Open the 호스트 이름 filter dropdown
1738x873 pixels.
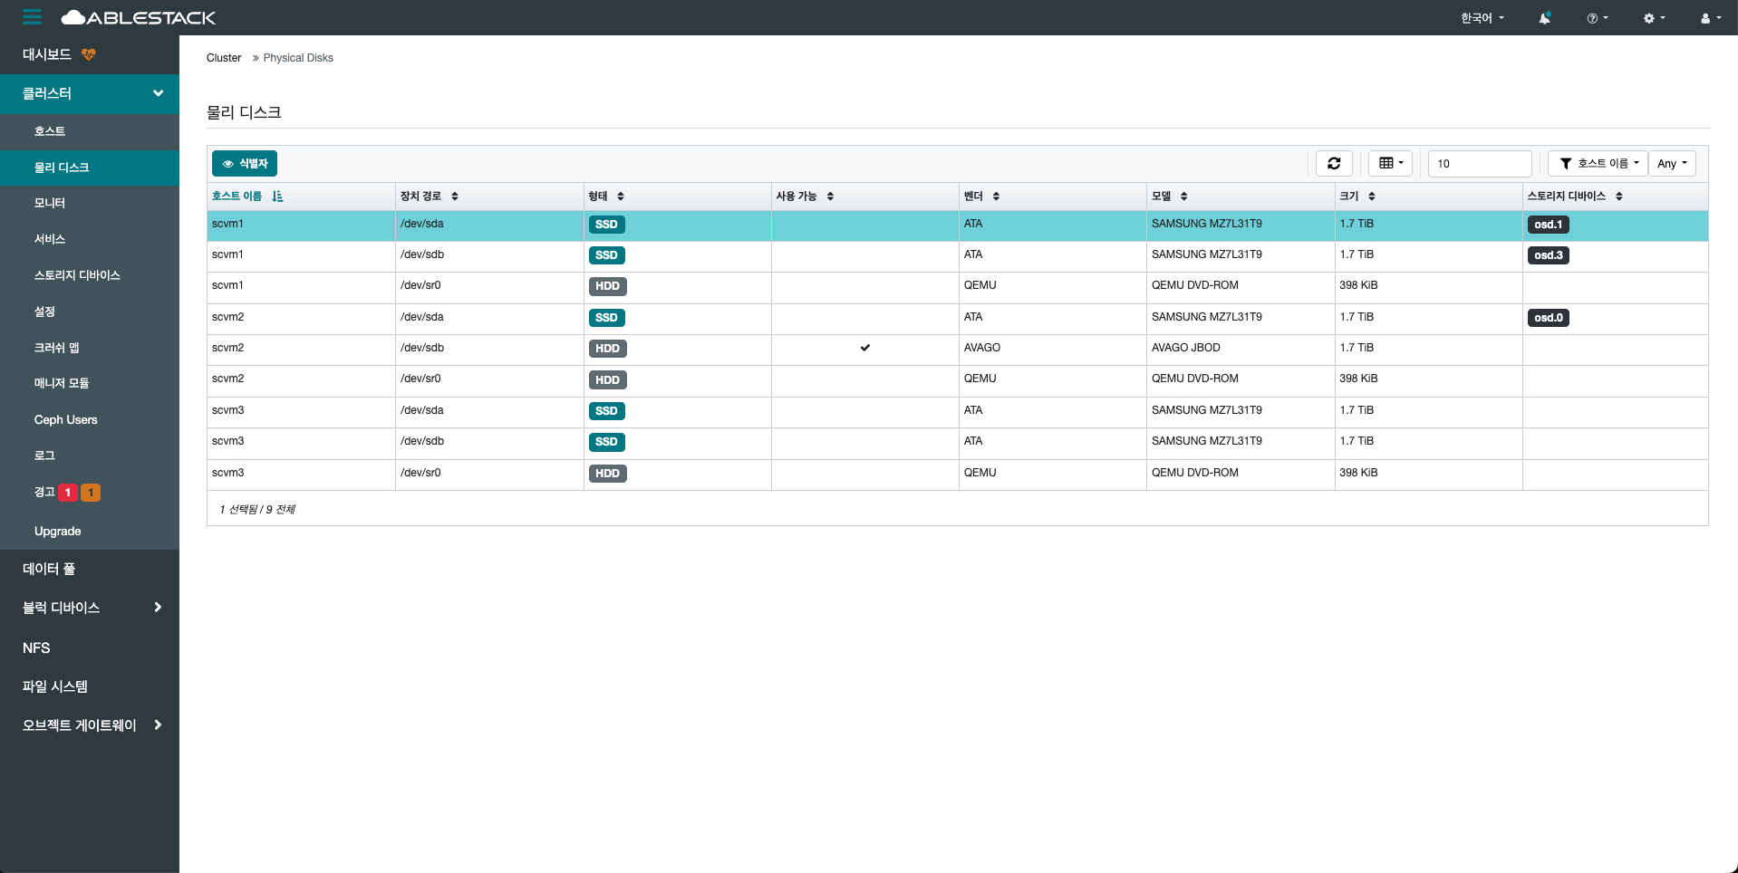pyautogui.click(x=1598, y=164)
